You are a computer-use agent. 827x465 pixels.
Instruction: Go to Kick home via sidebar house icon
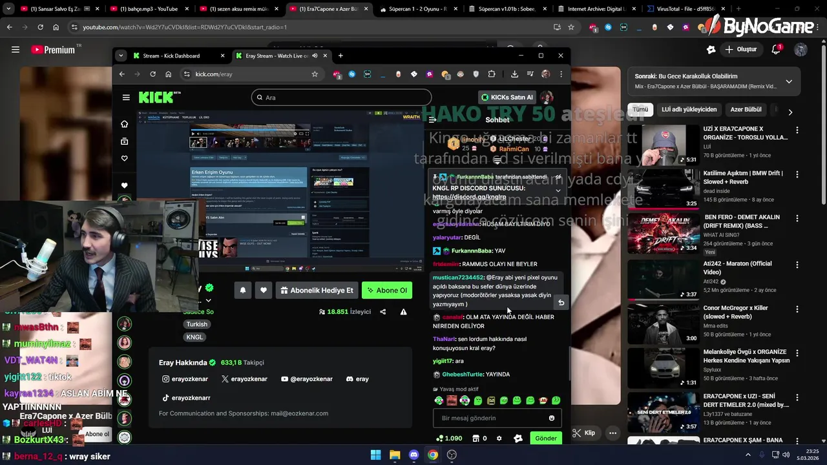125,124
